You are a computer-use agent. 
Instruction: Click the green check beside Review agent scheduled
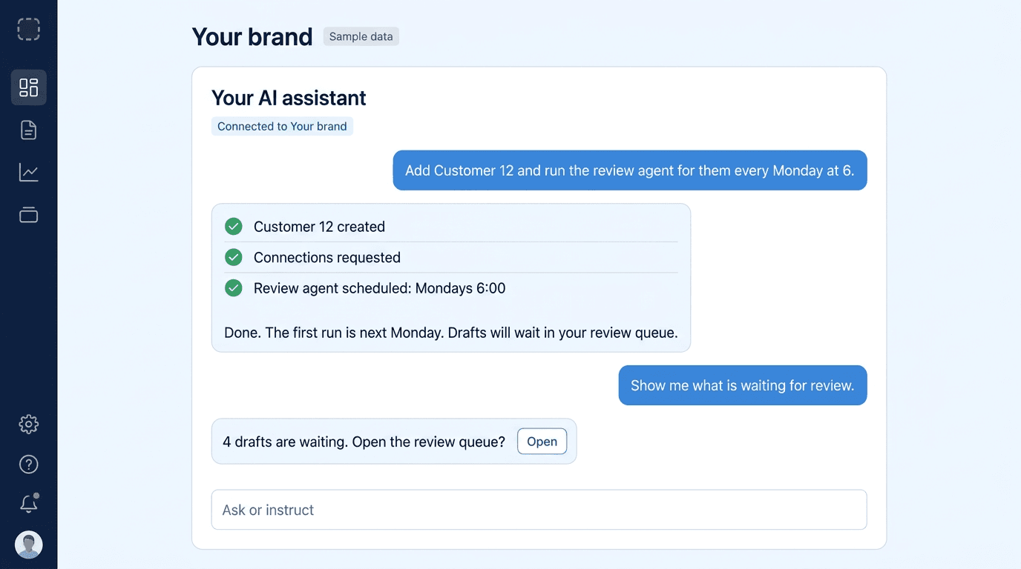[234, 288]
